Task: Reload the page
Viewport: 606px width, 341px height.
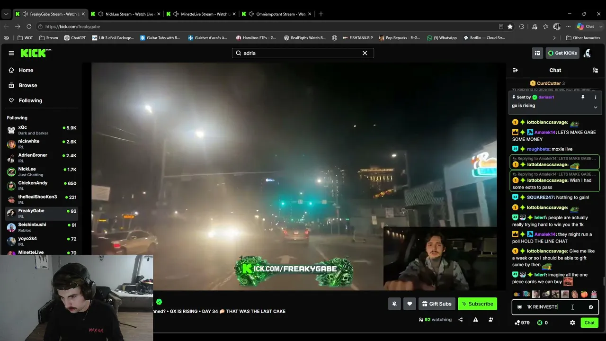Action: [29, 27]
